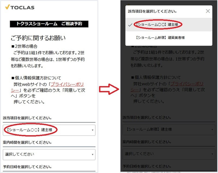
Task: Click the ご予約に関するお願い heading on the white page
Action: pos(38,38)
